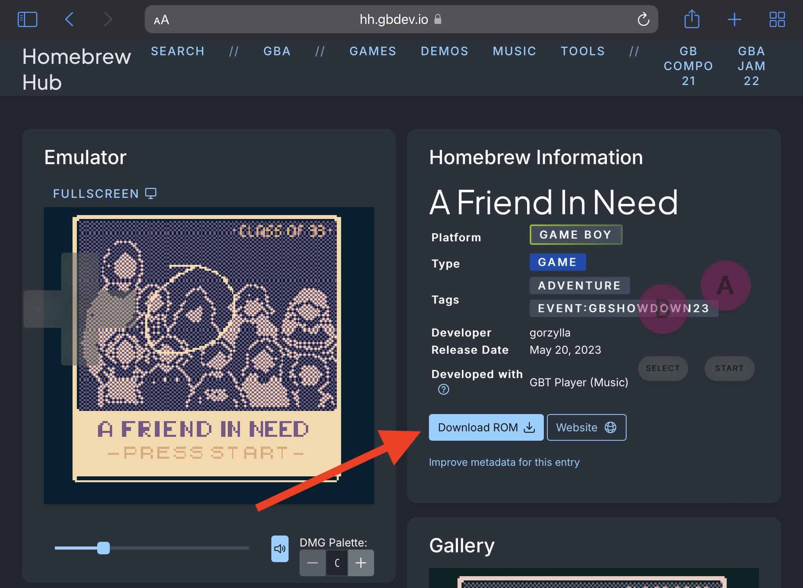The height and width of the screenshot is (588, 803).
Task: Tap the on-screen START emulator button
Action: pos(729,368)
